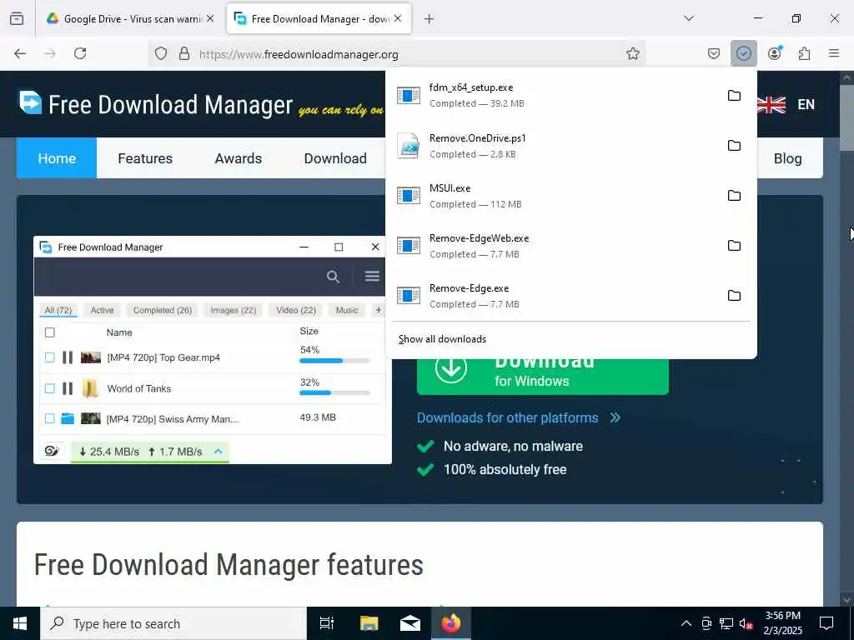The height and width of the screenshot is (640, 854).
Task: Click the Top Gear 54% progress bar
Action: [x=334, y=361]
